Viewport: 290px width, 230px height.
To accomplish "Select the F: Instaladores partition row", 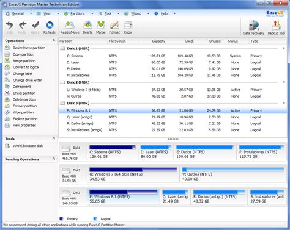I will (x=173, y=75).
